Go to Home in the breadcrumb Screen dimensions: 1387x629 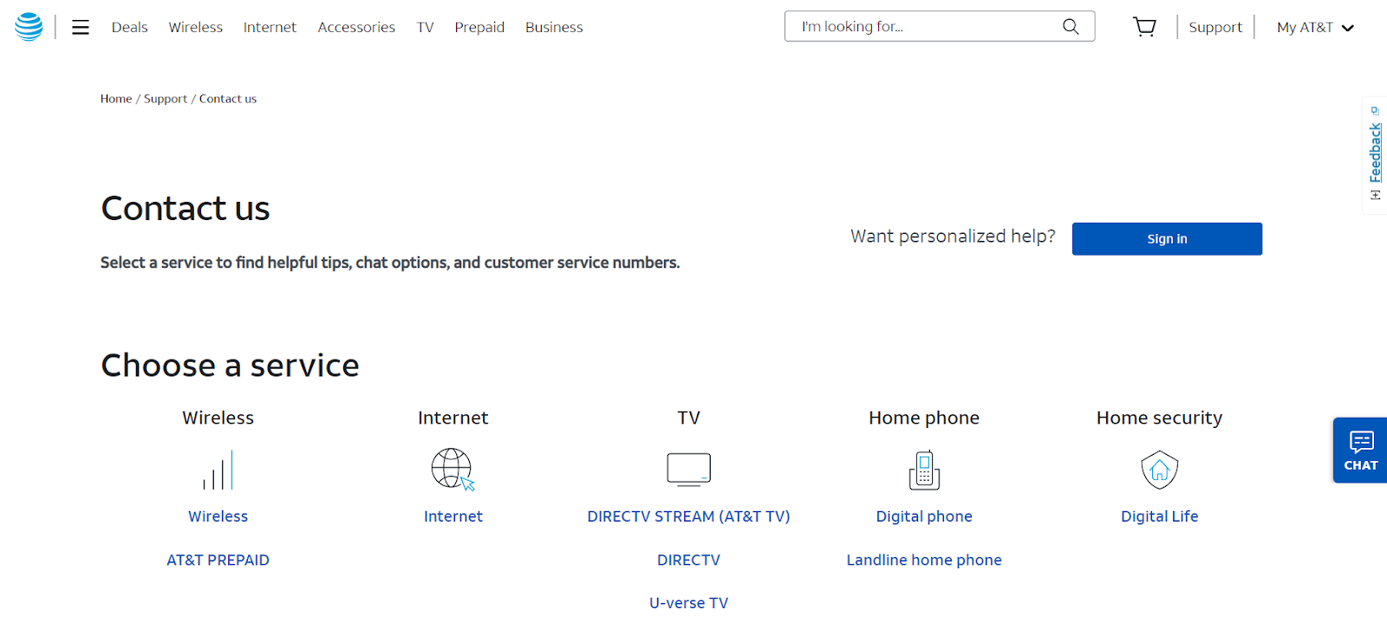(x=116, y=99)
